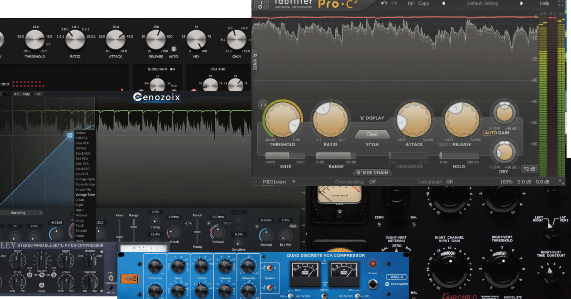The image size is (571, 299).
Task: Toggle AUTO release in Pro-C 2
Action: 445,144
